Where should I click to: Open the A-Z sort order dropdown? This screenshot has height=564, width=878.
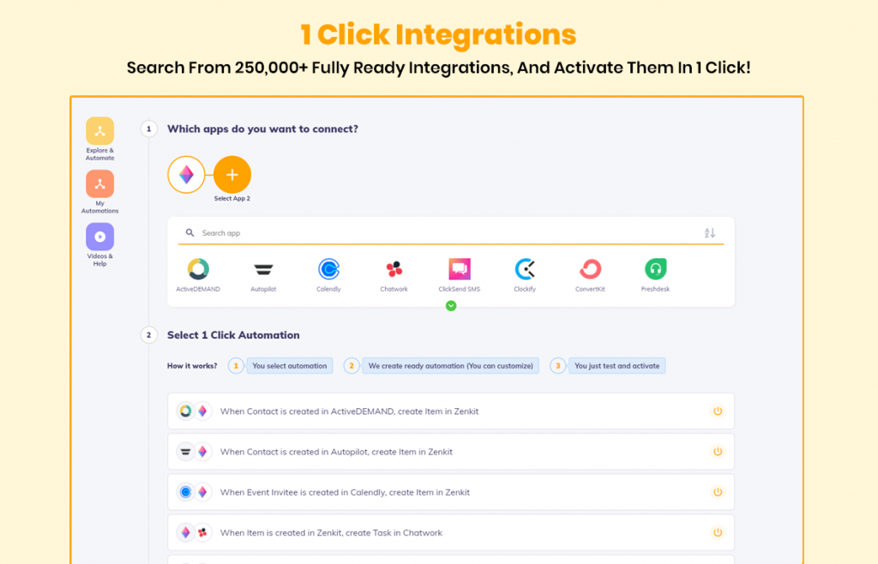[x=709, y=233]
